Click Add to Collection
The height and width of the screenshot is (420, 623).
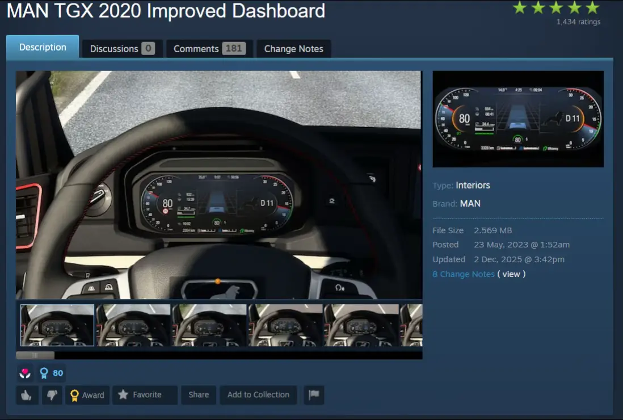point(258,395)
